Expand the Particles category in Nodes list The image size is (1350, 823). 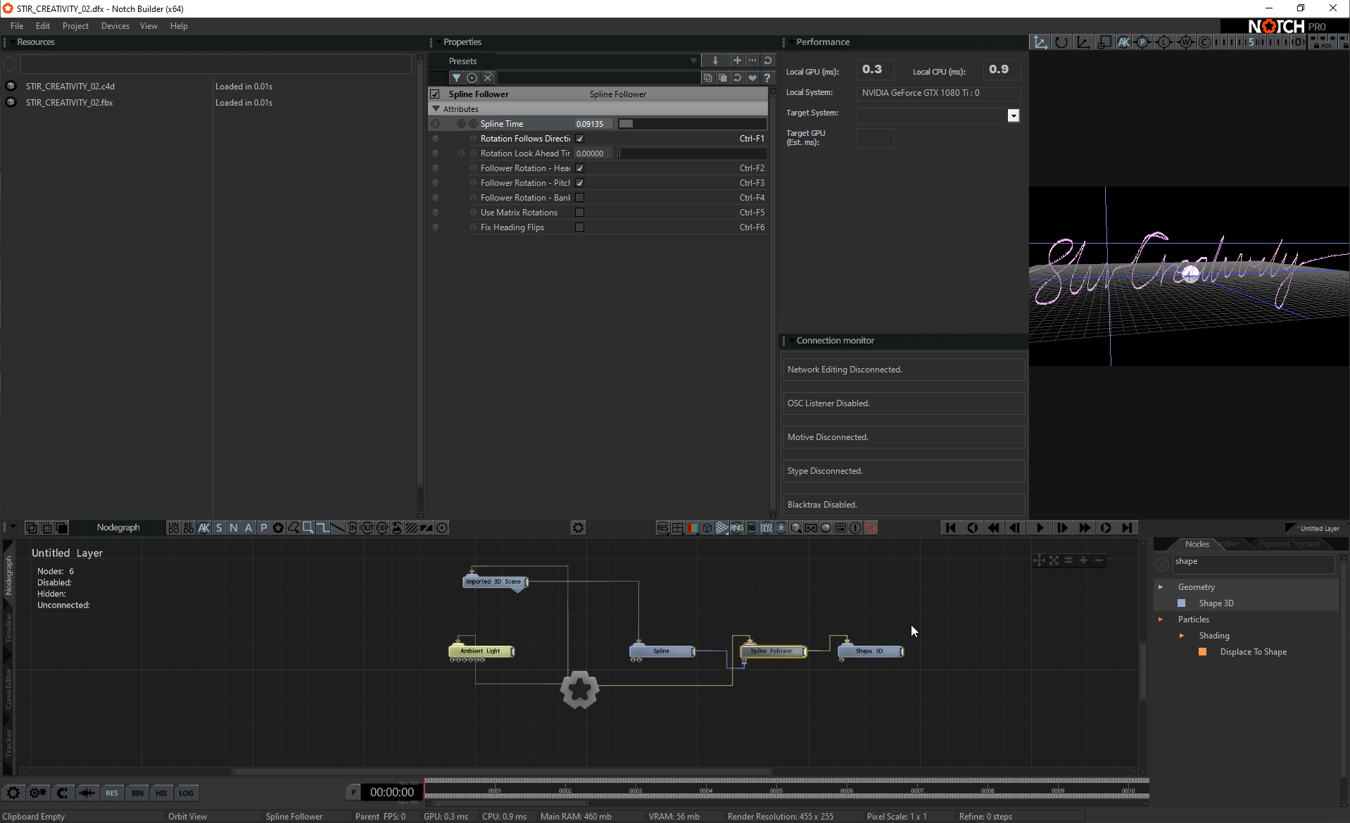point(1161,620)
